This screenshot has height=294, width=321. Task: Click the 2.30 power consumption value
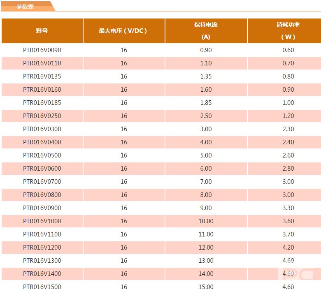(x=288, y=129)
